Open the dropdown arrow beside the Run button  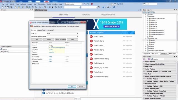point(43,7)
